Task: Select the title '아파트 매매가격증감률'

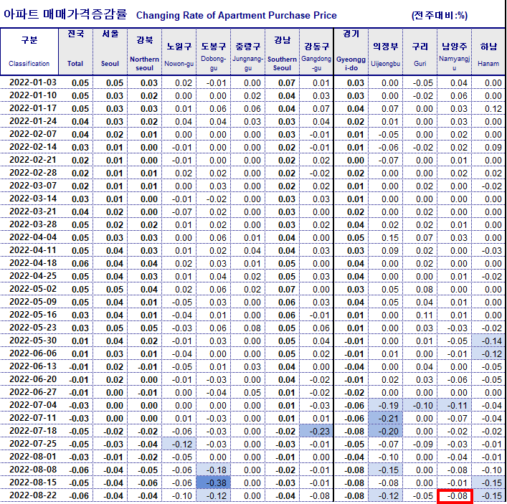Action: [x=65, y=14]
